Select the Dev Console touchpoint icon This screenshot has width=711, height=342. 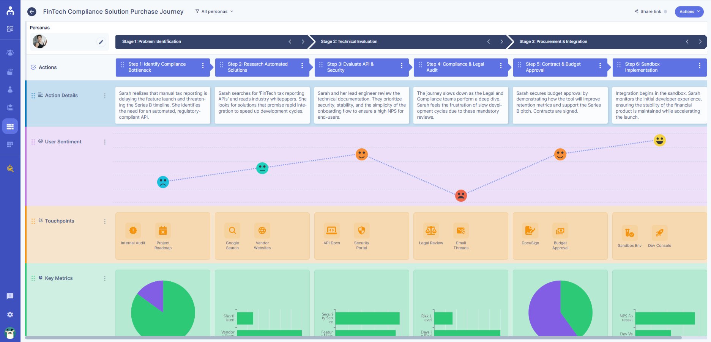point(660,230)
